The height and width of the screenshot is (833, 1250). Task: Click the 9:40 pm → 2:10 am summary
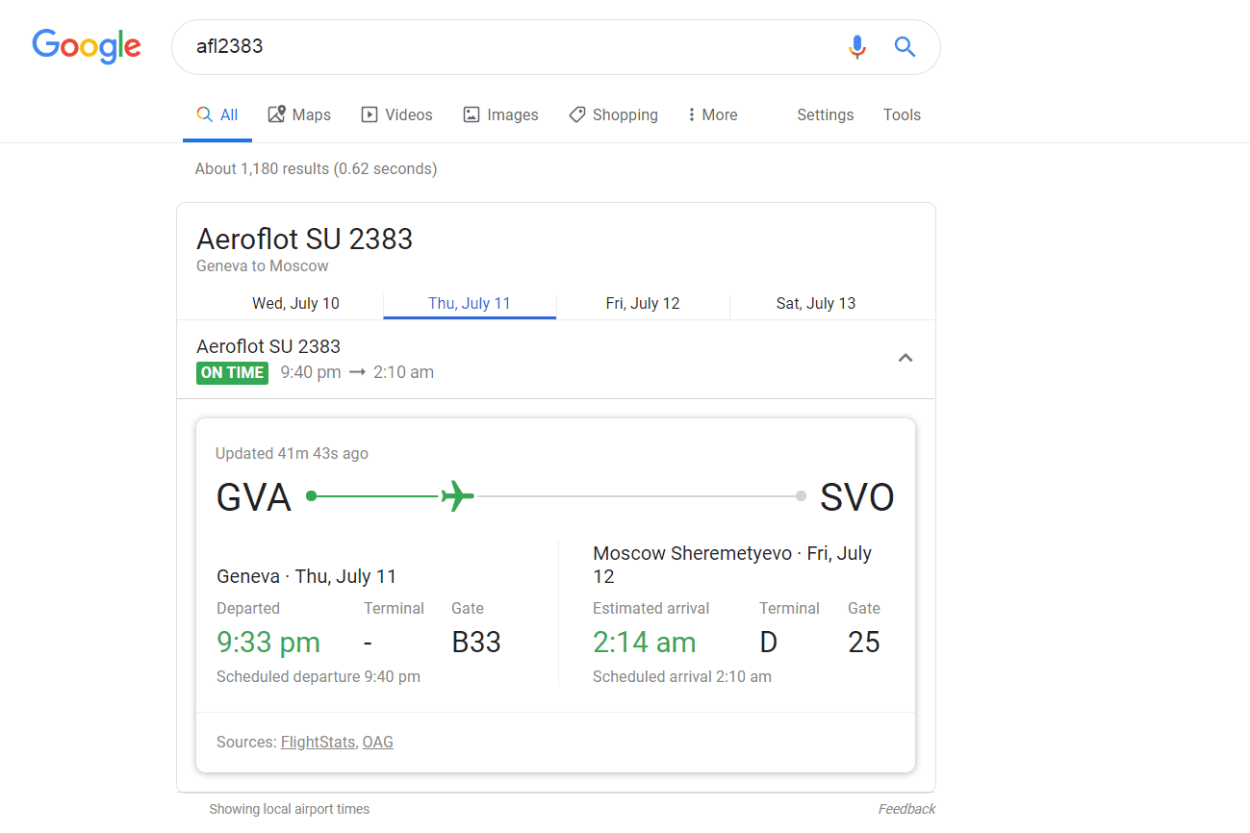(x=357, y=372)
